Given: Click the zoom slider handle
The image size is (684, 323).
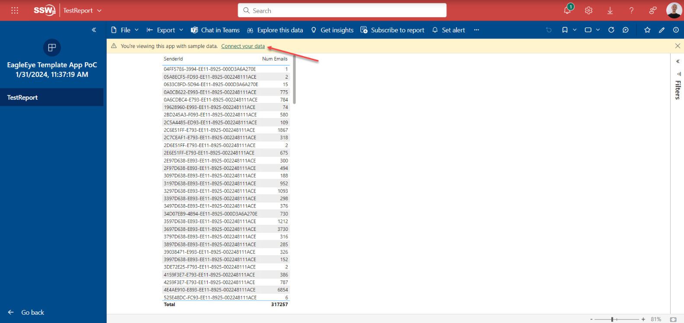Looking at the screenshot, I should click(612, 319).
